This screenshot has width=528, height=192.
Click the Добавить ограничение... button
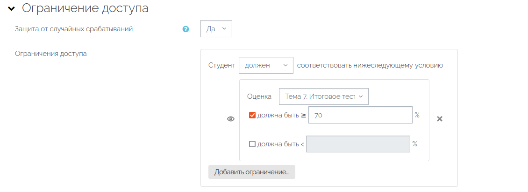252,172
